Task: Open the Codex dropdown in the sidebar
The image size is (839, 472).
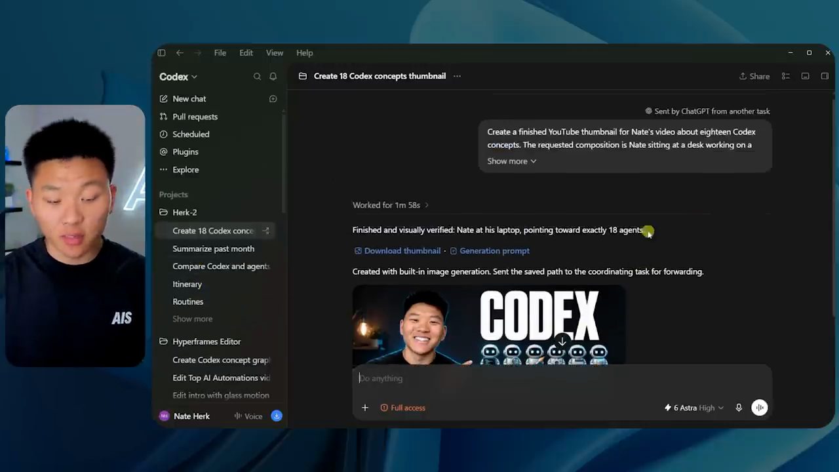Action: tap(178, 77)
